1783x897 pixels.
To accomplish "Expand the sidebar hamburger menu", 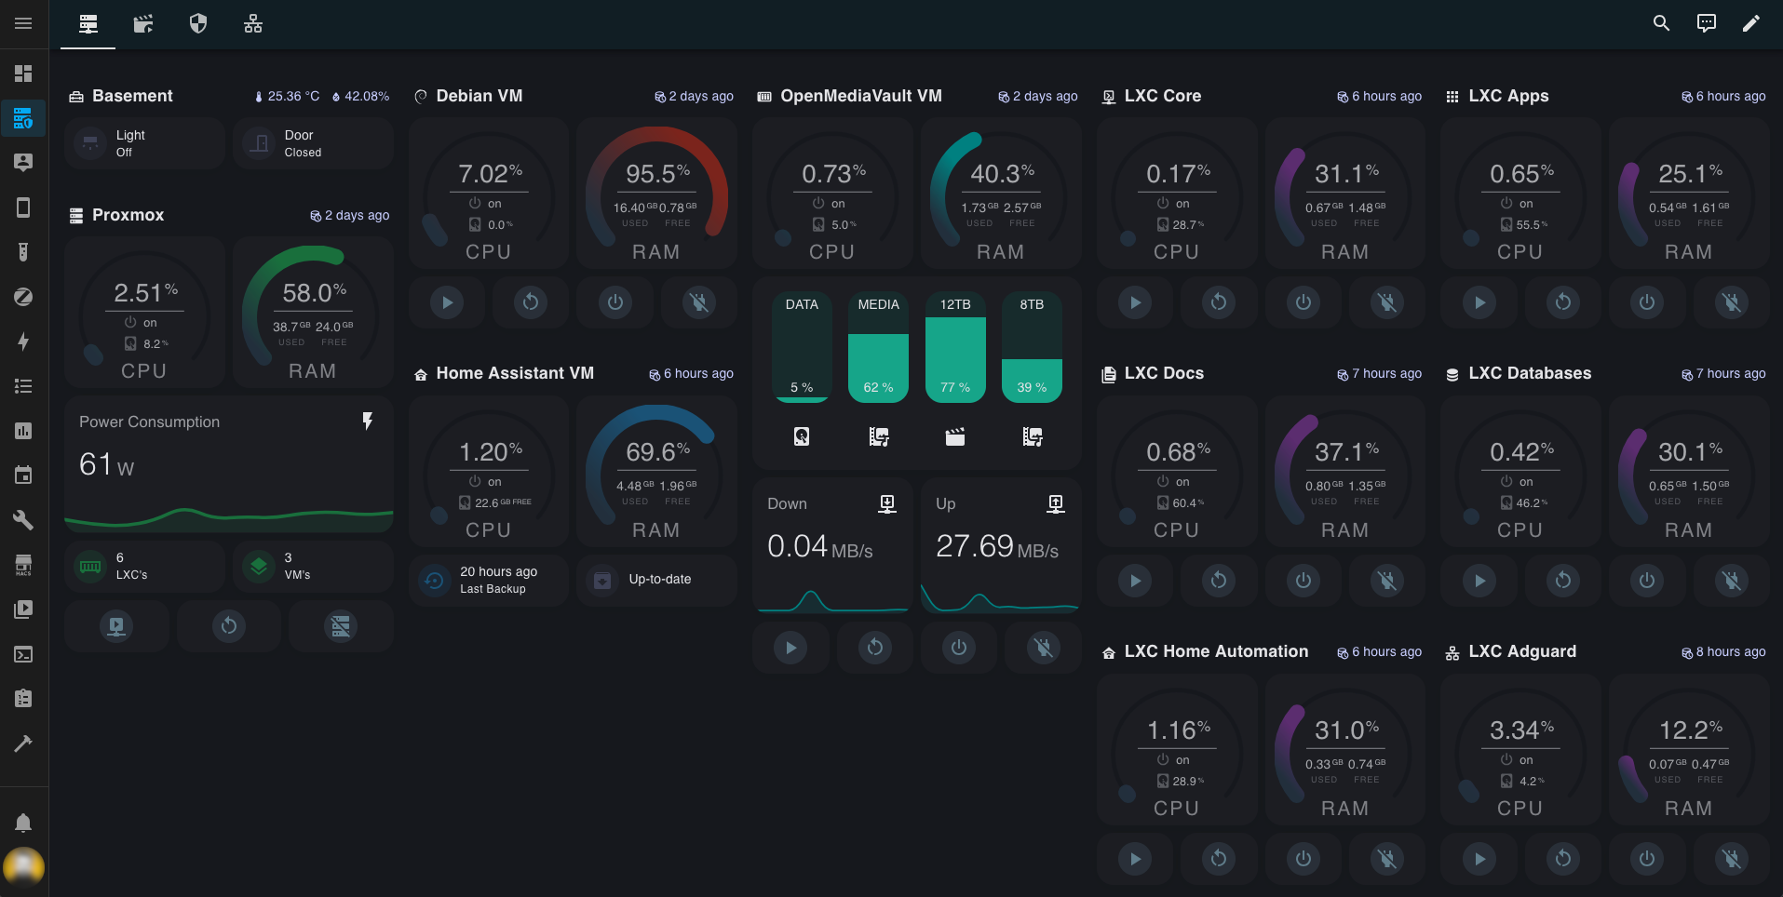I will 23,23.
